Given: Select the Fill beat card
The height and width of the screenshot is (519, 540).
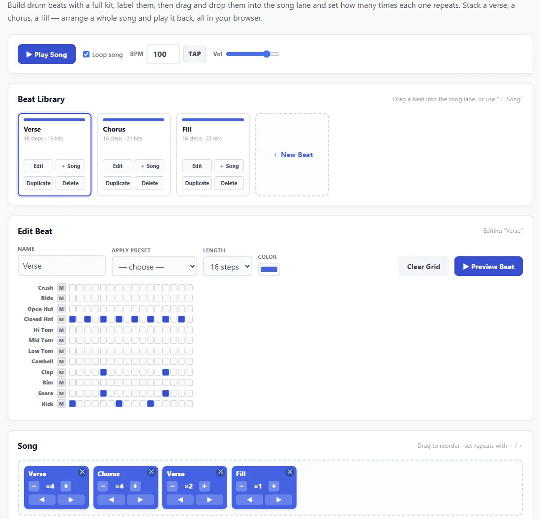Looking at the screenshot, I should (x=213, y=137).
